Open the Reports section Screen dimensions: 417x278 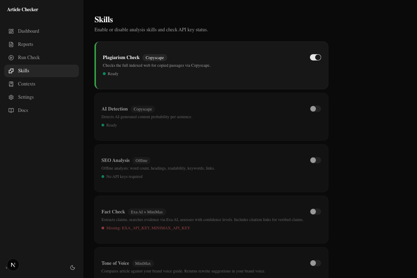pos(25,44)
